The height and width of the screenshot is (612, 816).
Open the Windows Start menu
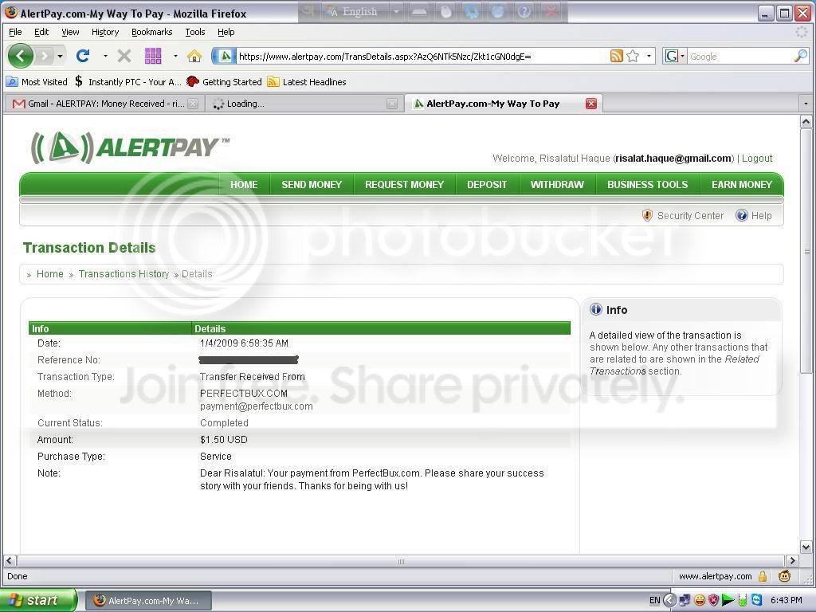(37, 601)
